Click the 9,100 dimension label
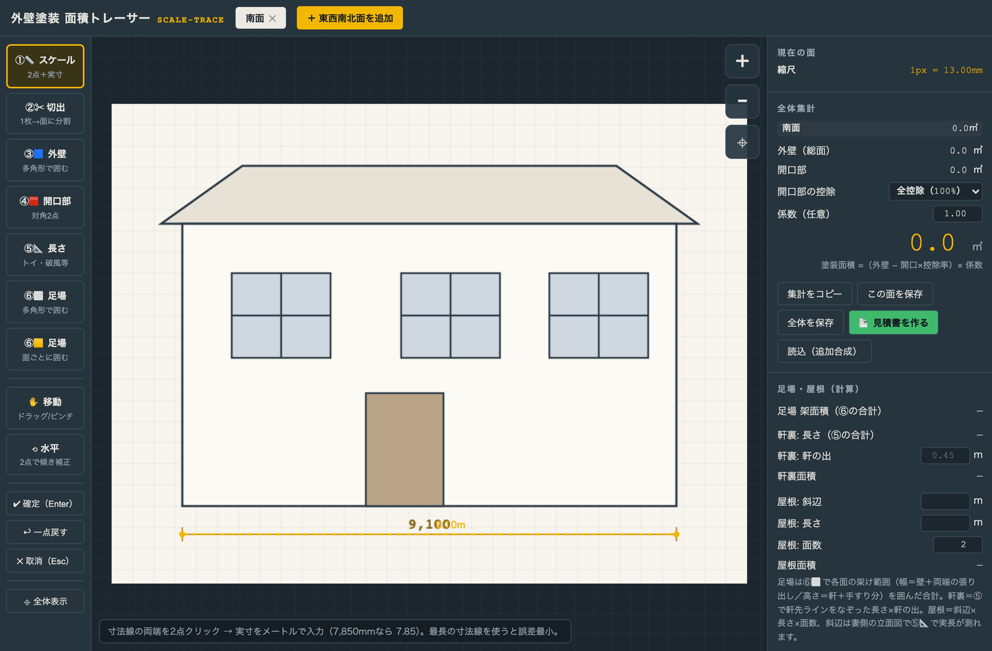Image resolution: width=992 pixels, height=651 pixels. [429, 525]
